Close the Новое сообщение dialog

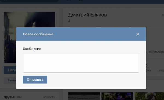[x=138, y=34]
